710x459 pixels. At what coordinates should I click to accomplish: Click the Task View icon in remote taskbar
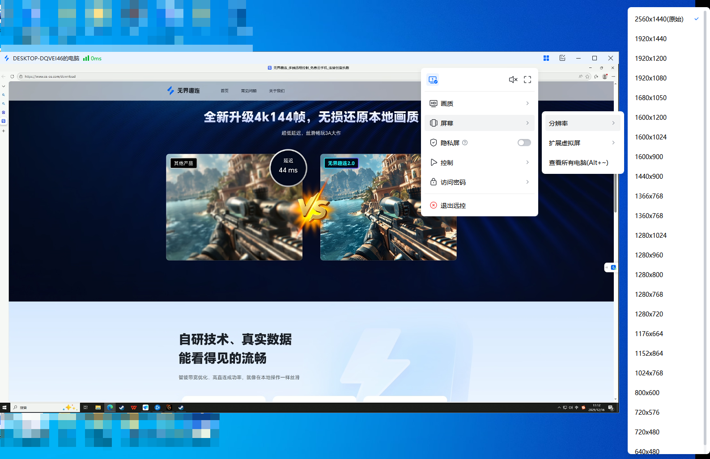pyautogui.click(x=85, y=408)
